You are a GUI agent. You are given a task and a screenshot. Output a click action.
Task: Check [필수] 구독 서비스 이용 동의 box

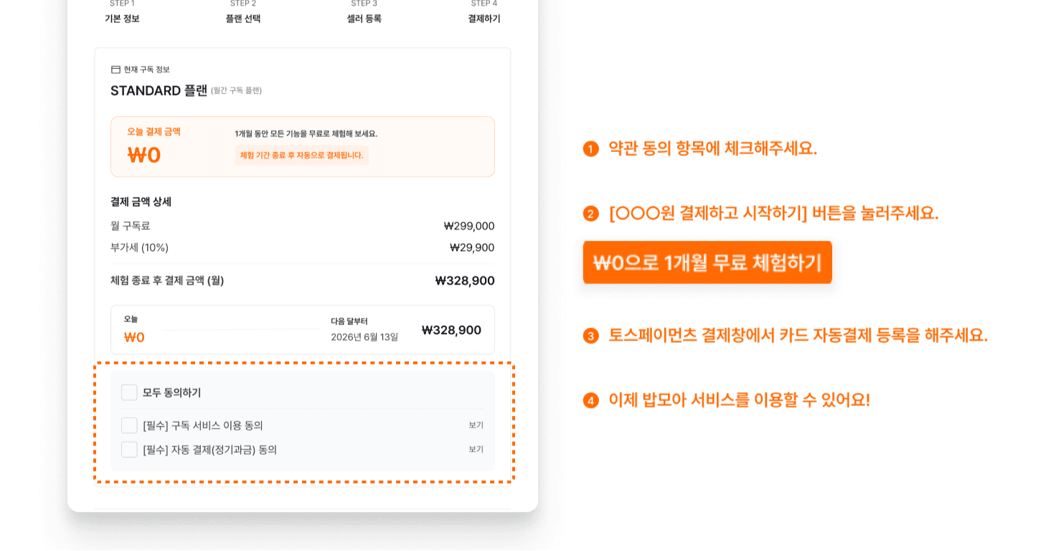pos(129,425)
